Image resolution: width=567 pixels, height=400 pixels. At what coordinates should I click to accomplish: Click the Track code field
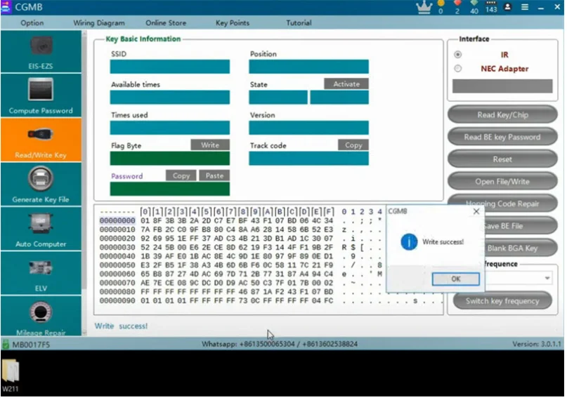[309, 159]
